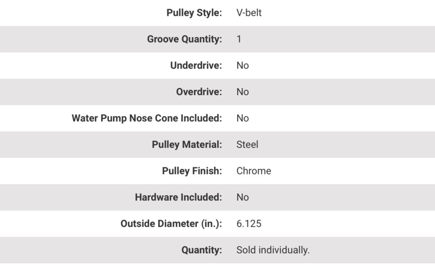Select the Quantity label
The width and height of the screenshot is (435, 269).
pos(202,250)
